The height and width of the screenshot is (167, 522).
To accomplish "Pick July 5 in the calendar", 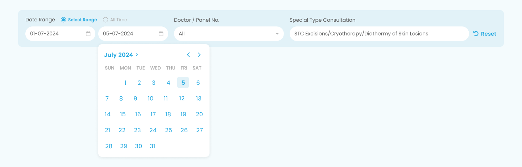I will (183, 83).
